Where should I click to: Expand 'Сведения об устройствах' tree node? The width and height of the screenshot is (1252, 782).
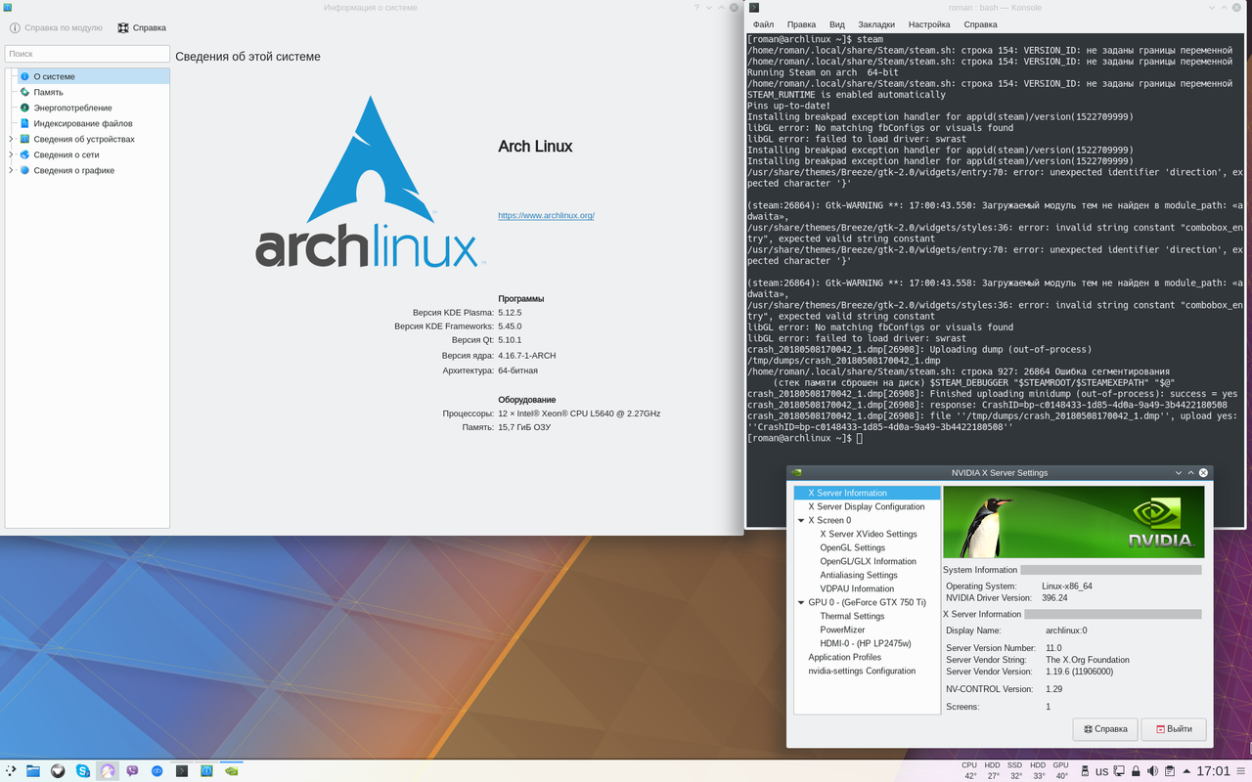click(x=11, y=139)
